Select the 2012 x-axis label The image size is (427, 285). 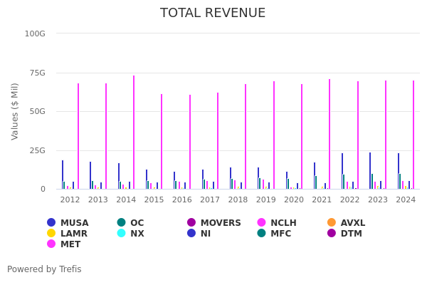pos(70,200)
